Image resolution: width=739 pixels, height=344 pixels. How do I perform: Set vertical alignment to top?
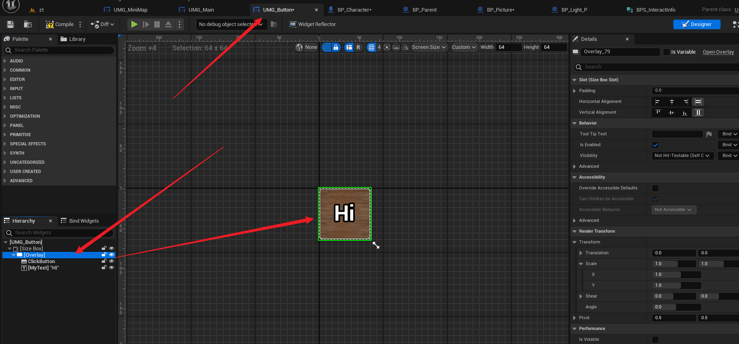pos(658,113)
